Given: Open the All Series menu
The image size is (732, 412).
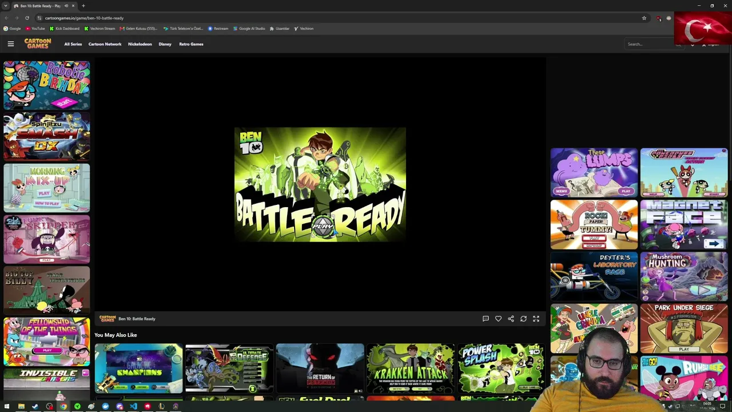Looking at the screenshot, I should pyautogui.click(x=73, y=44).
